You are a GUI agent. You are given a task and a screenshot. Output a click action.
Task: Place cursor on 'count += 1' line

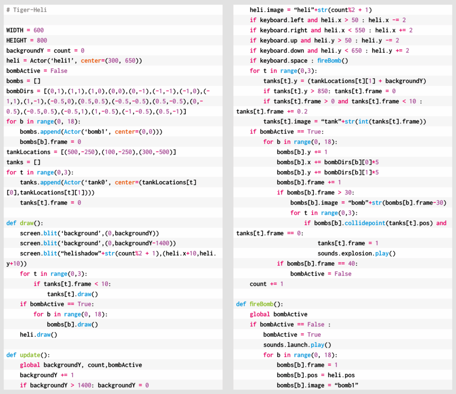(x=266, y=284)
